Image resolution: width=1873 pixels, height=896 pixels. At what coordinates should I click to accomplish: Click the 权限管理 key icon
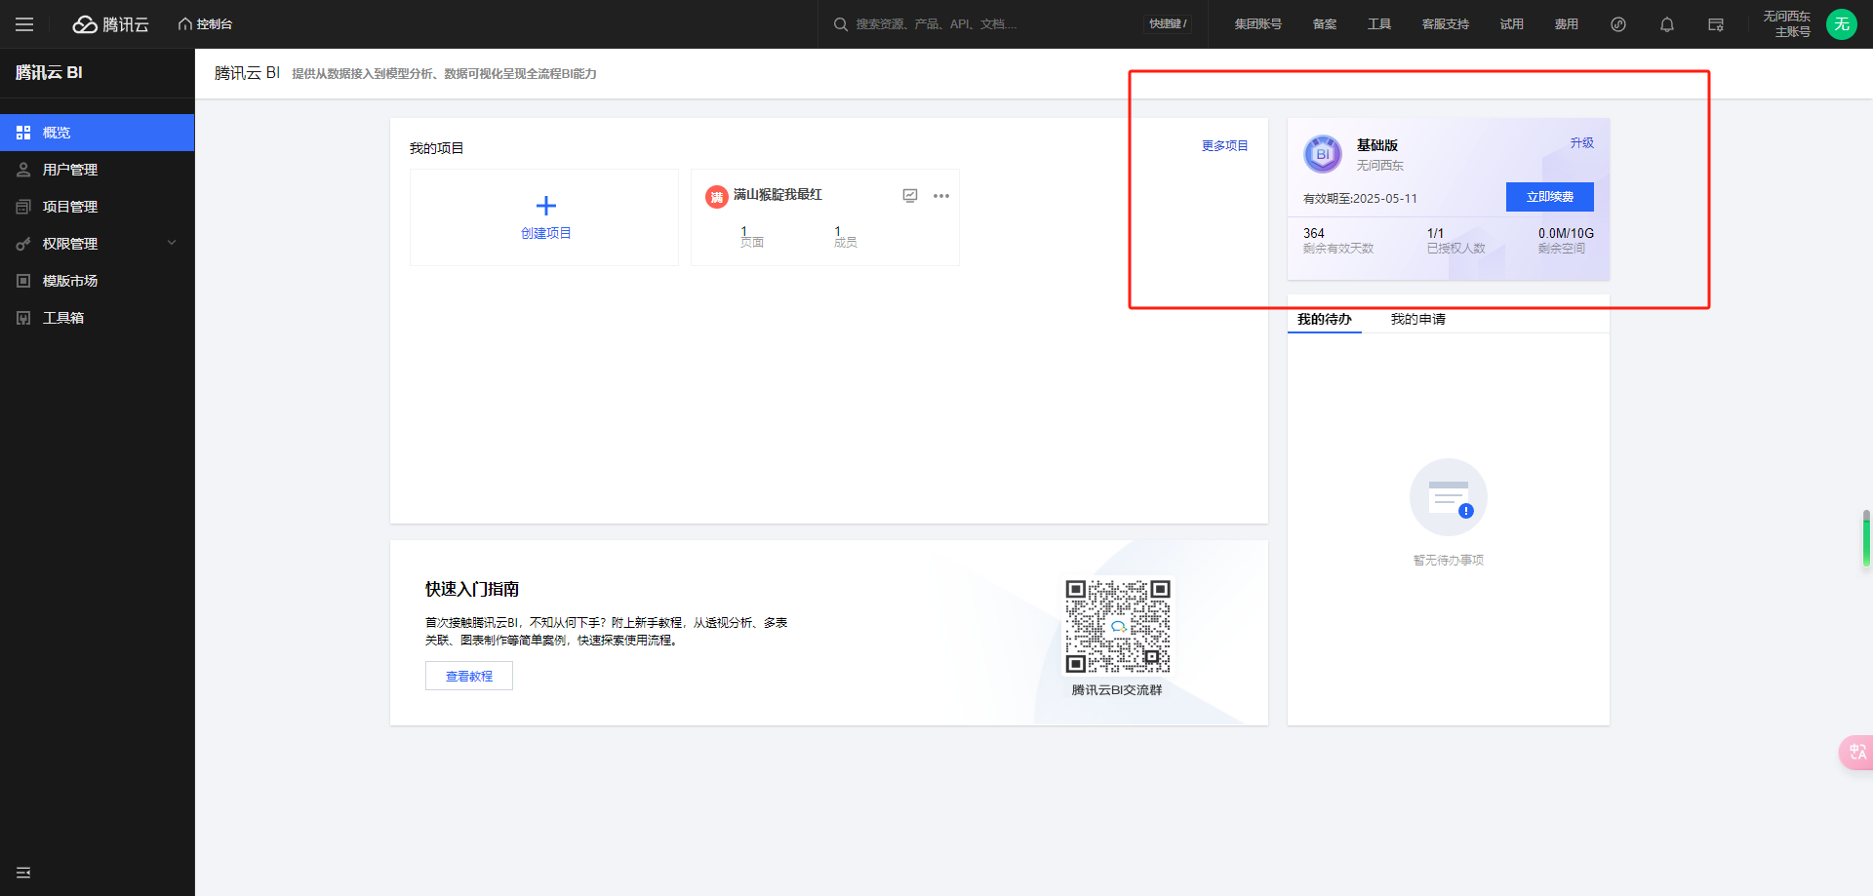click(23, 244)
